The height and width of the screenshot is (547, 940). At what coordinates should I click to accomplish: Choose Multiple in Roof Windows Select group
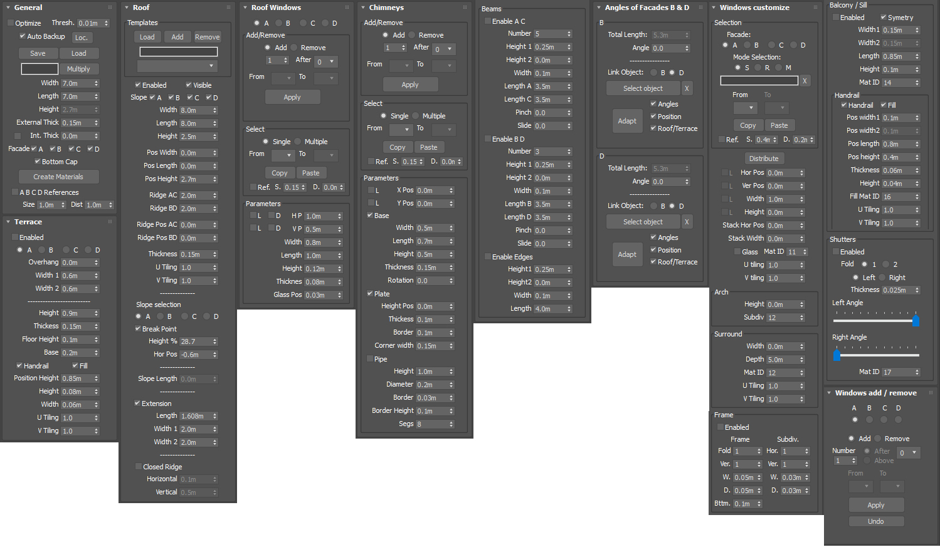(x=298, y=142)
